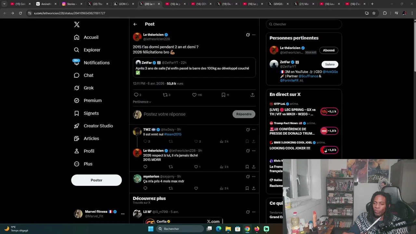Click the browser address bar
Image resolution: width=416 pixels, height=234 pixels.
[x=195, y=13]
